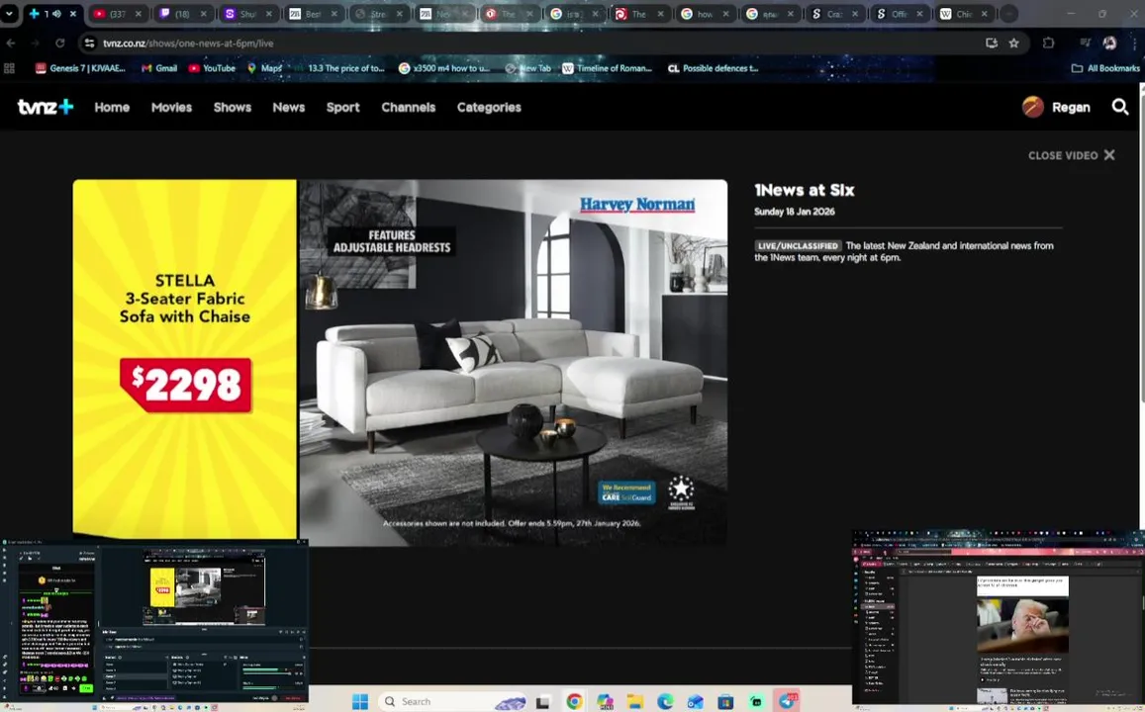Open Microsoft Store from the taskbar
Viewport: 1145px width, 712px height.
(x=725, y=702)
